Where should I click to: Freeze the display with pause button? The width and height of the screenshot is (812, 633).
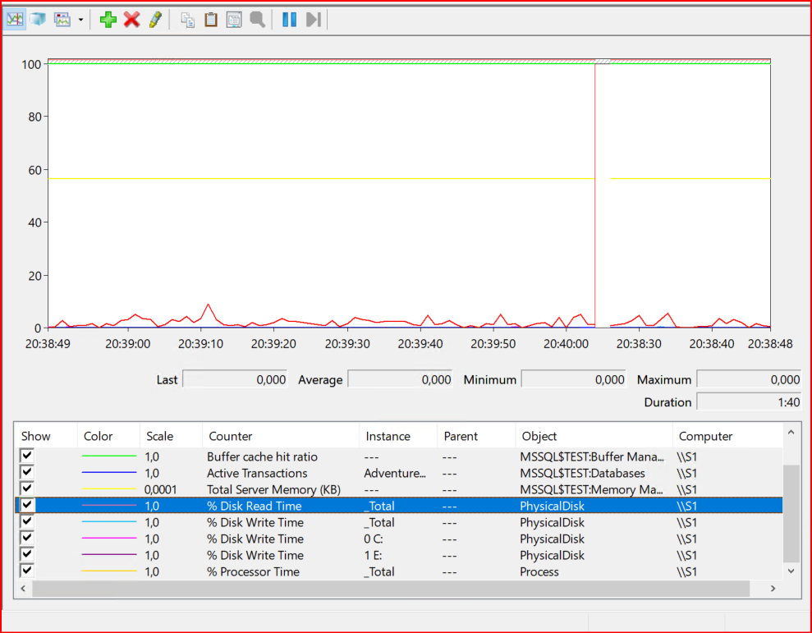point(289,20)
